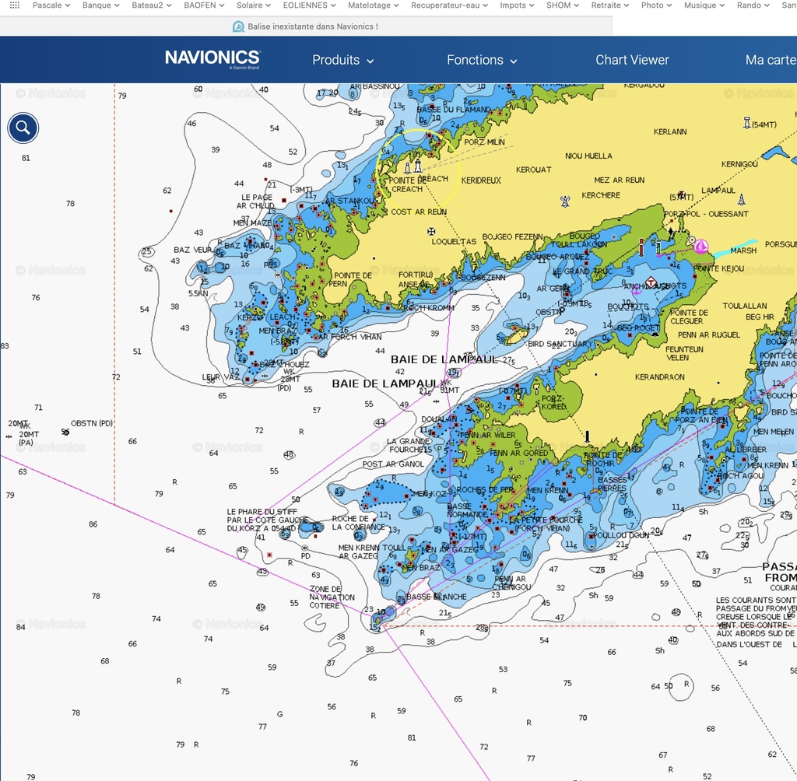Click the KERLANN place label

[670, 131]
